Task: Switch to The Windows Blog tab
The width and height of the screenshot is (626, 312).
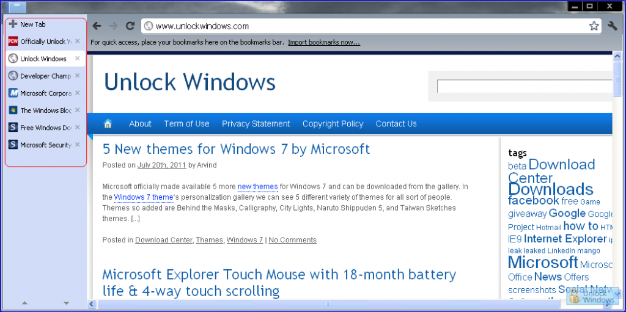Action: pyautogui.click(x=45, y=110)
